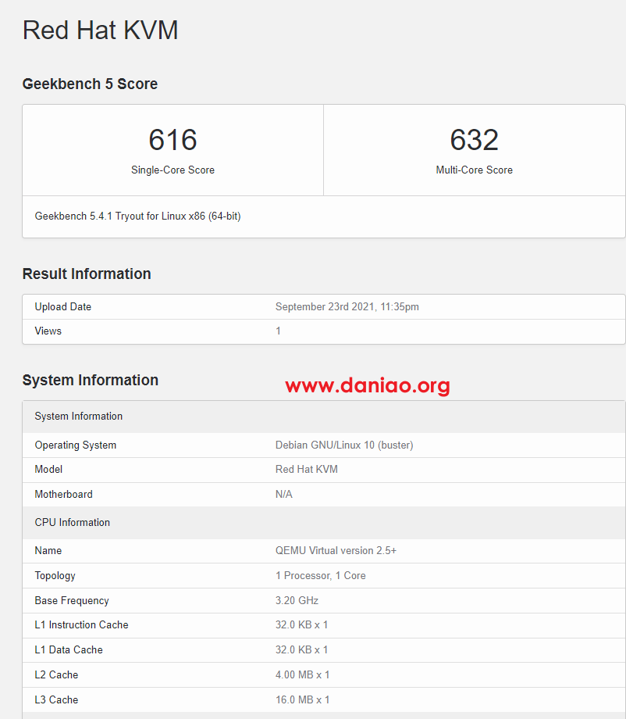The image size is (626, 719).
Task: Click the multi-core score value 632
Action: (474, 139)
